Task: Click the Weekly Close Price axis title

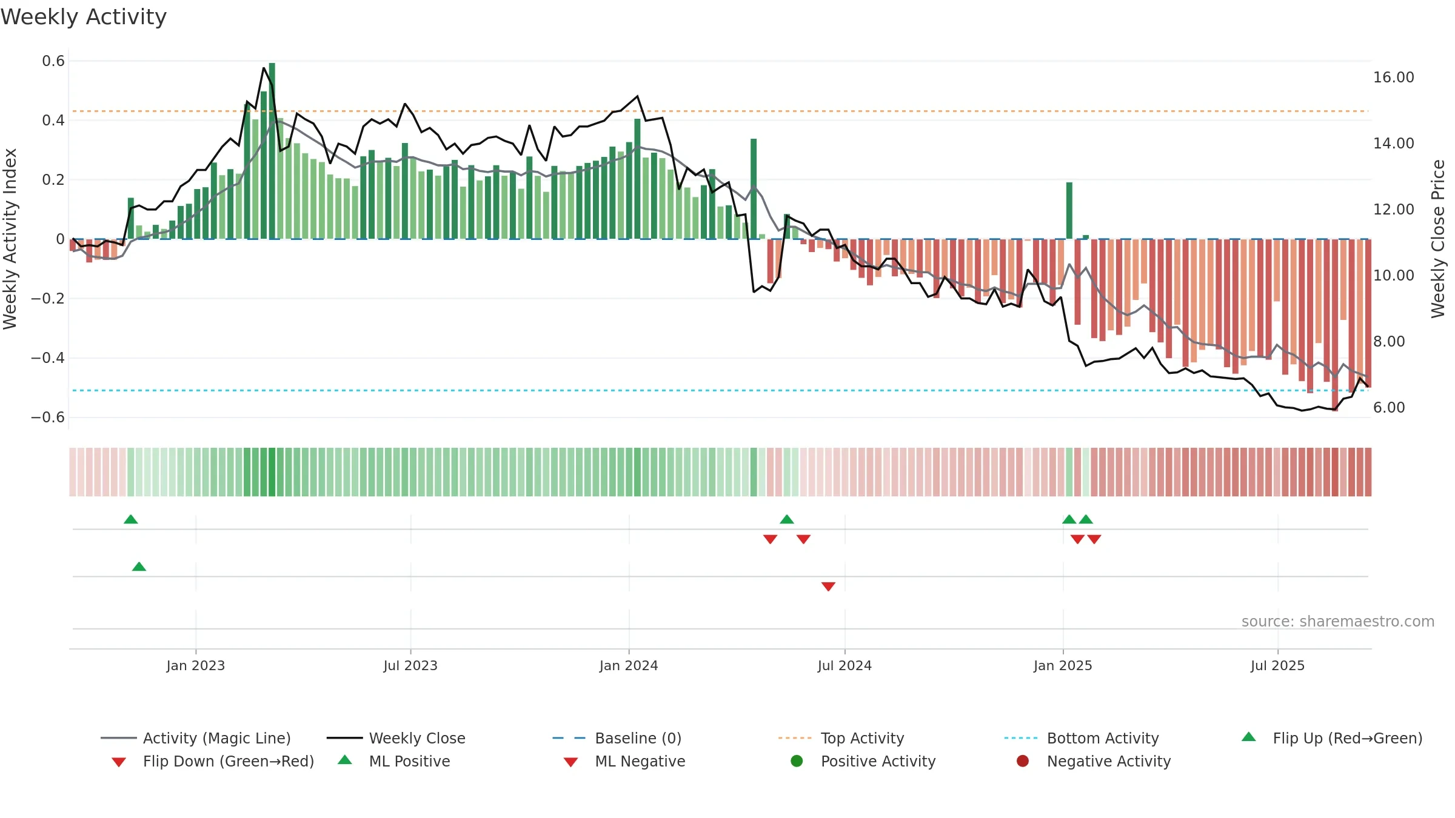Action: 1438,239
